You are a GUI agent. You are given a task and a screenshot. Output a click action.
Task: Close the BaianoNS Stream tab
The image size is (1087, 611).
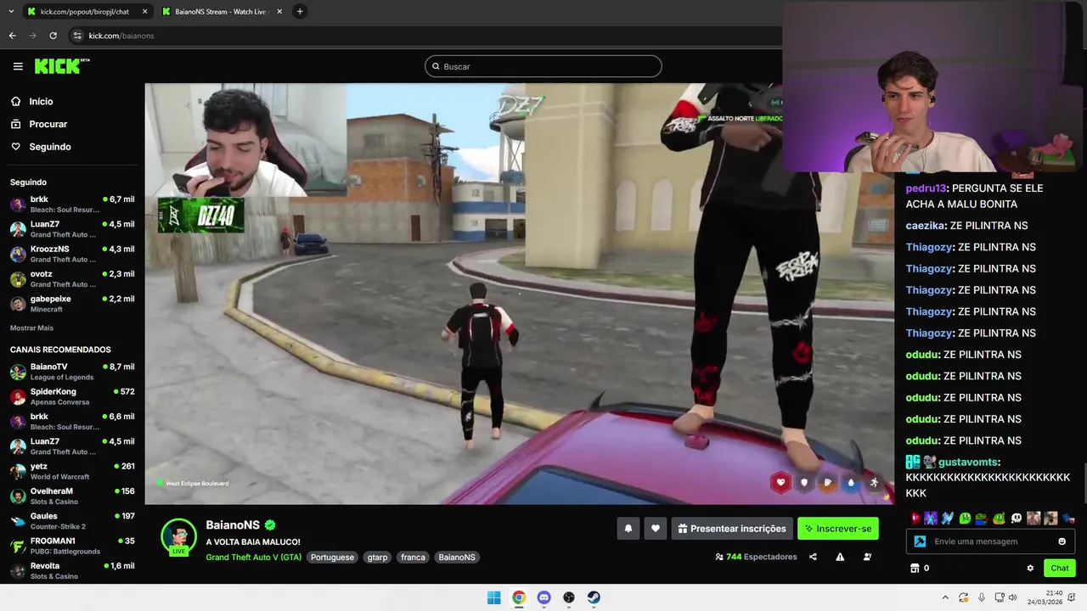tap(279, 12)
